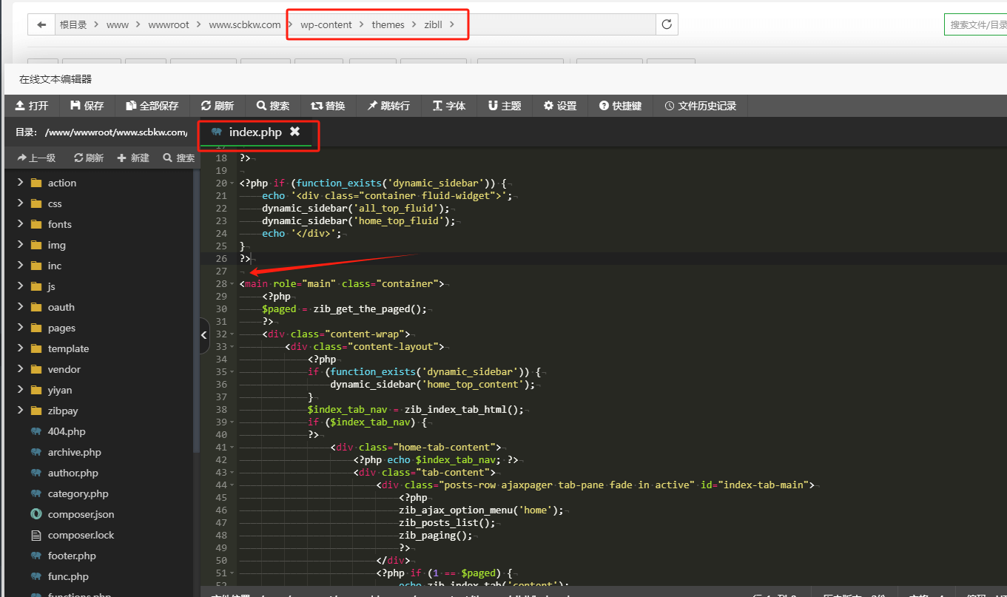Save file with 保存 button
Viewport: 1007px width, 597px height.
tap(87, 106)
